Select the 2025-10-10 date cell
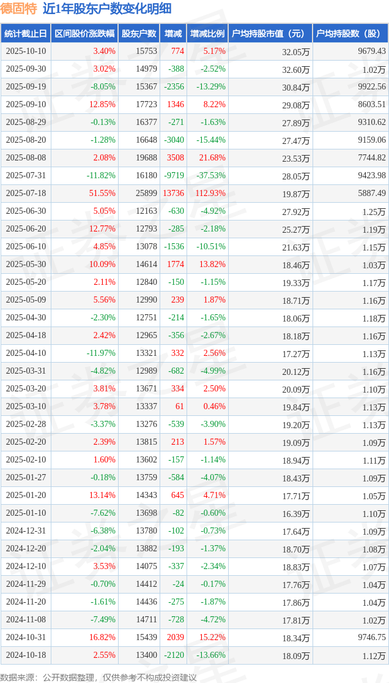Image resolution: width=389 pixels, height=683 pixels. click(x=26, y=51)
